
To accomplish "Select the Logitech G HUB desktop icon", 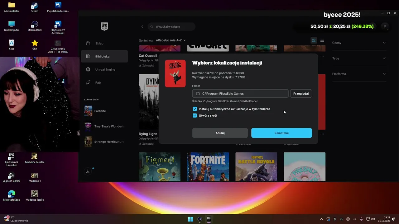I will point(12,177).
